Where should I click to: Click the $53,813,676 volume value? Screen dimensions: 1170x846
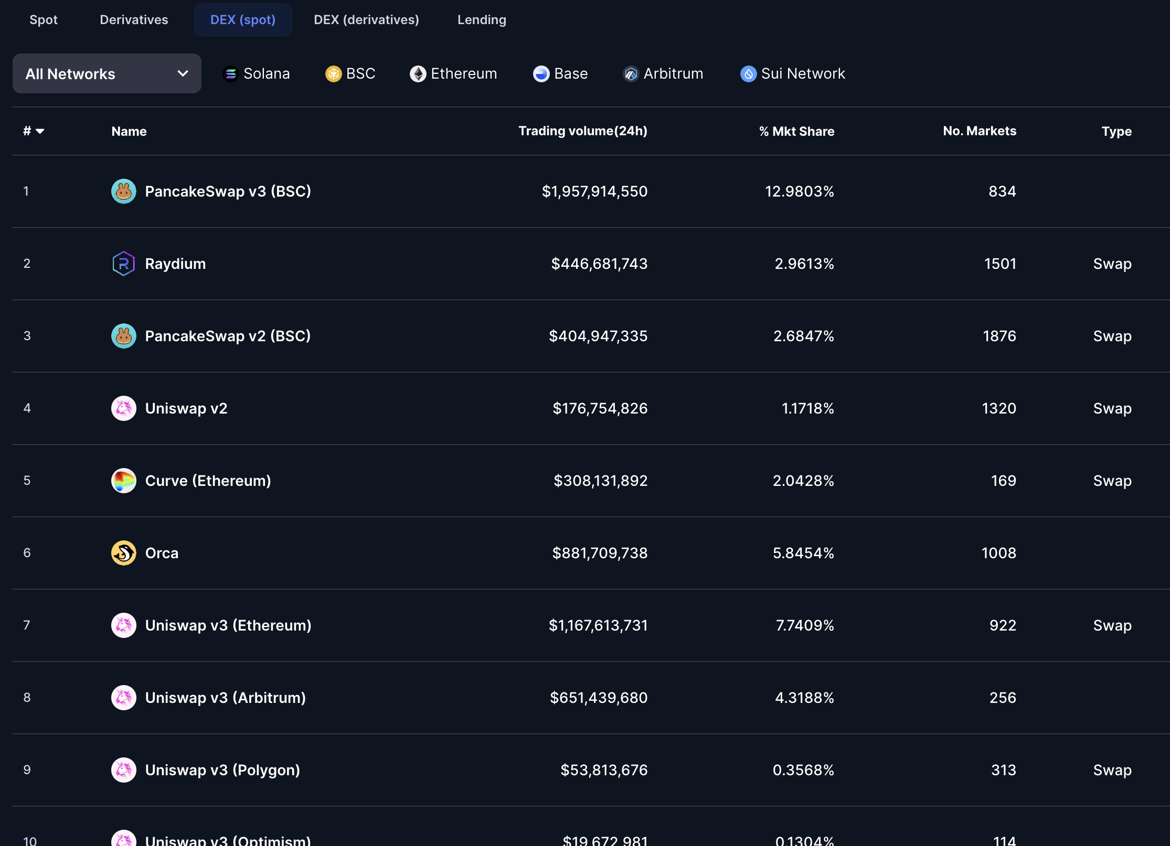604,770
